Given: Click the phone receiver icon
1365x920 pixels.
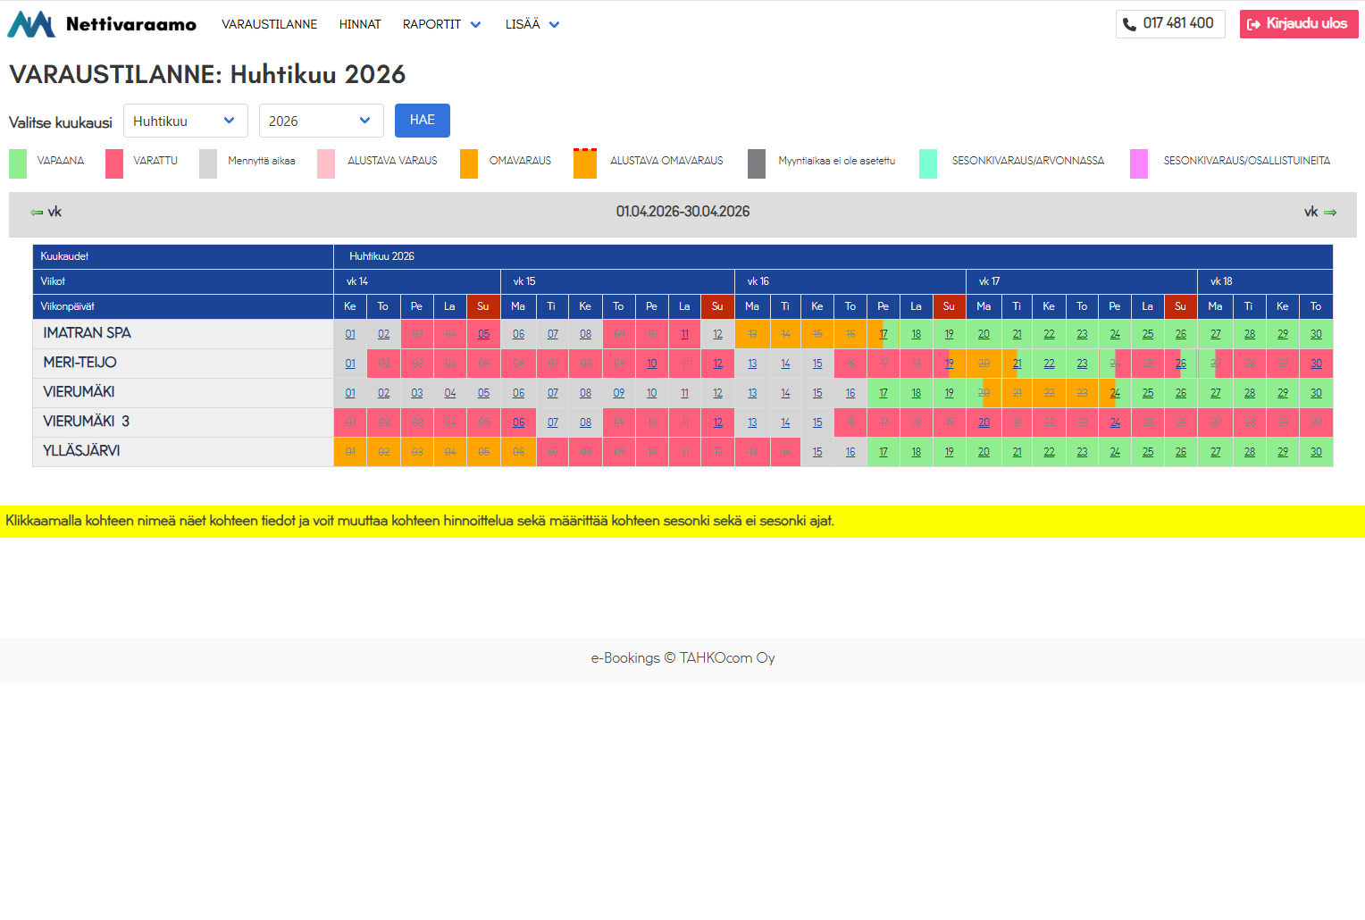Looking at the screenshot, I should click(x=1131, y=23).
